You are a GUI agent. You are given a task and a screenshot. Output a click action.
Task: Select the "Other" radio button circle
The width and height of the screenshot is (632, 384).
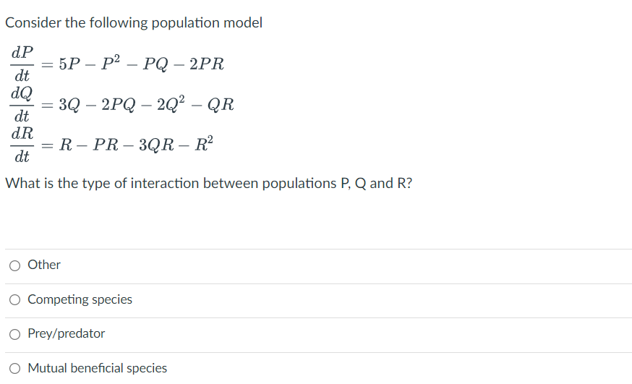point(15,265)
